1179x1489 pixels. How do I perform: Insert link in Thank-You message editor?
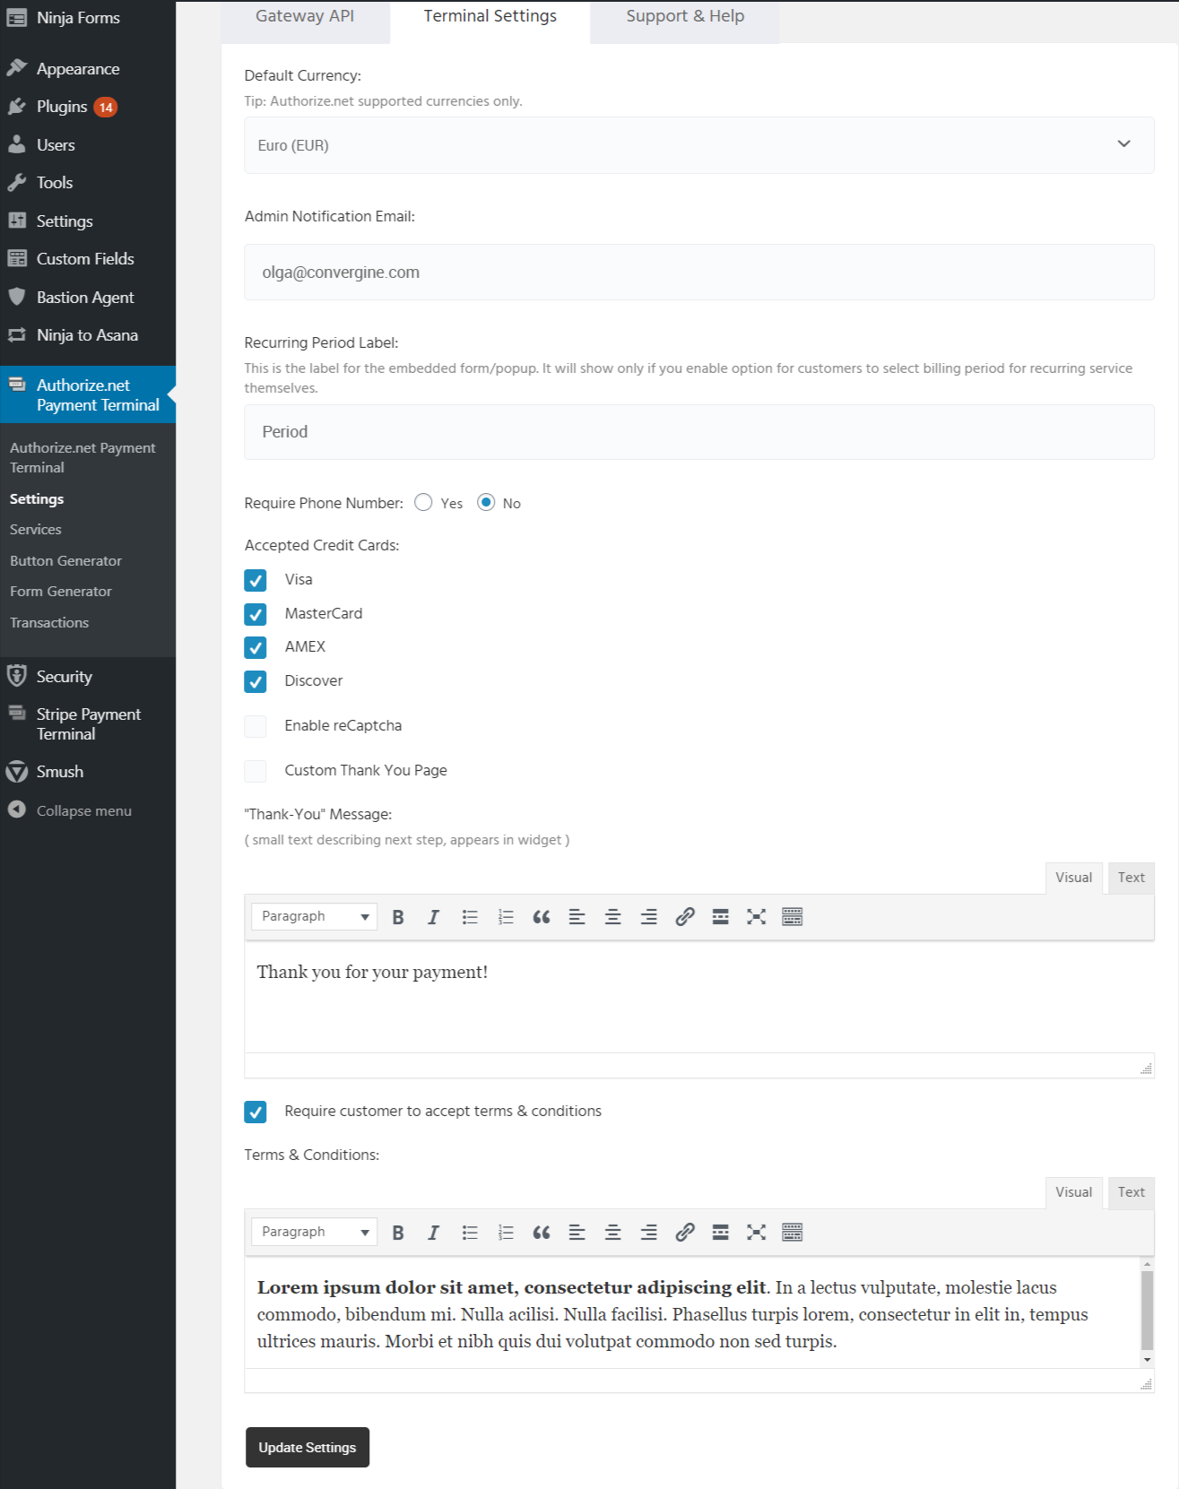click(x=685, y=917)
